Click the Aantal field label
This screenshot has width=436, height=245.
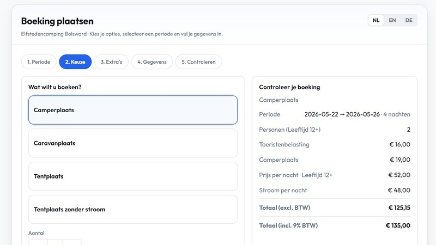[x=36, y=233]
